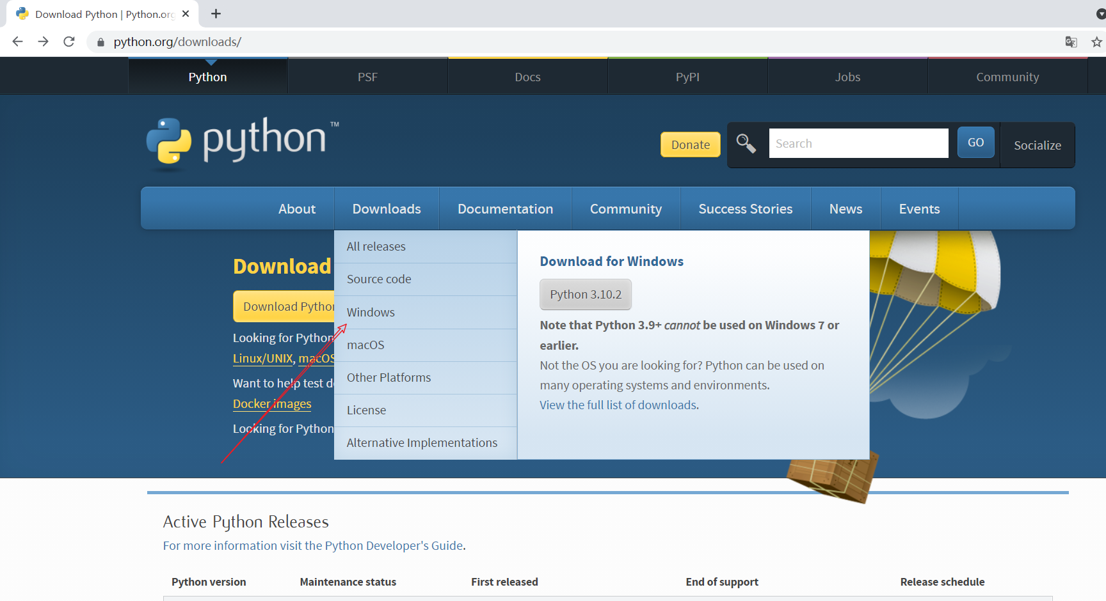Open the Socialize menu

(x=1038, y=145)
